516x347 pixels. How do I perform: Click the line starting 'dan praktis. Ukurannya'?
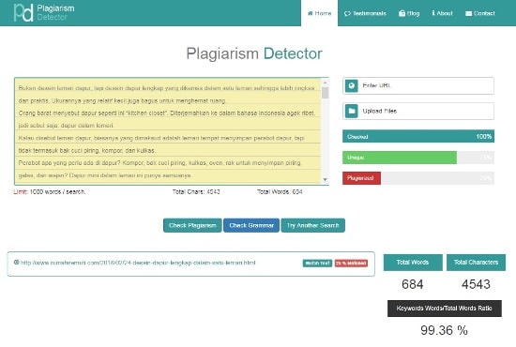122,100
